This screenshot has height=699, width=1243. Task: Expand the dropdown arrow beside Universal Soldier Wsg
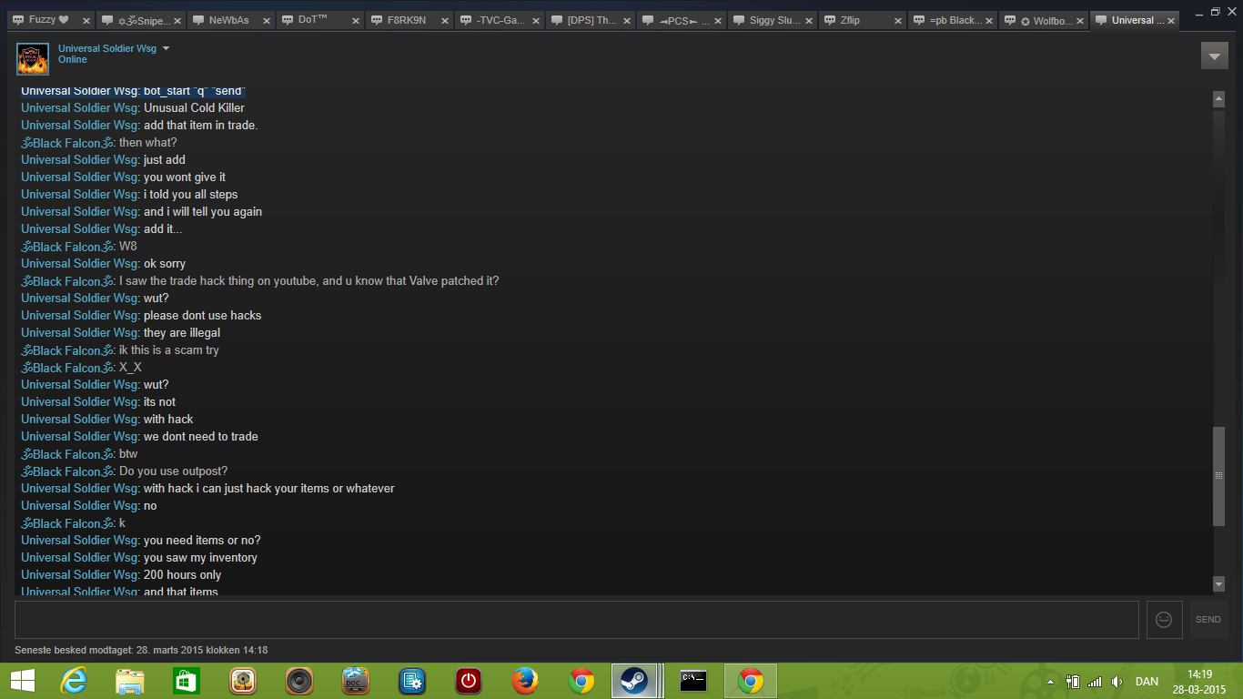tap(166, 49)
